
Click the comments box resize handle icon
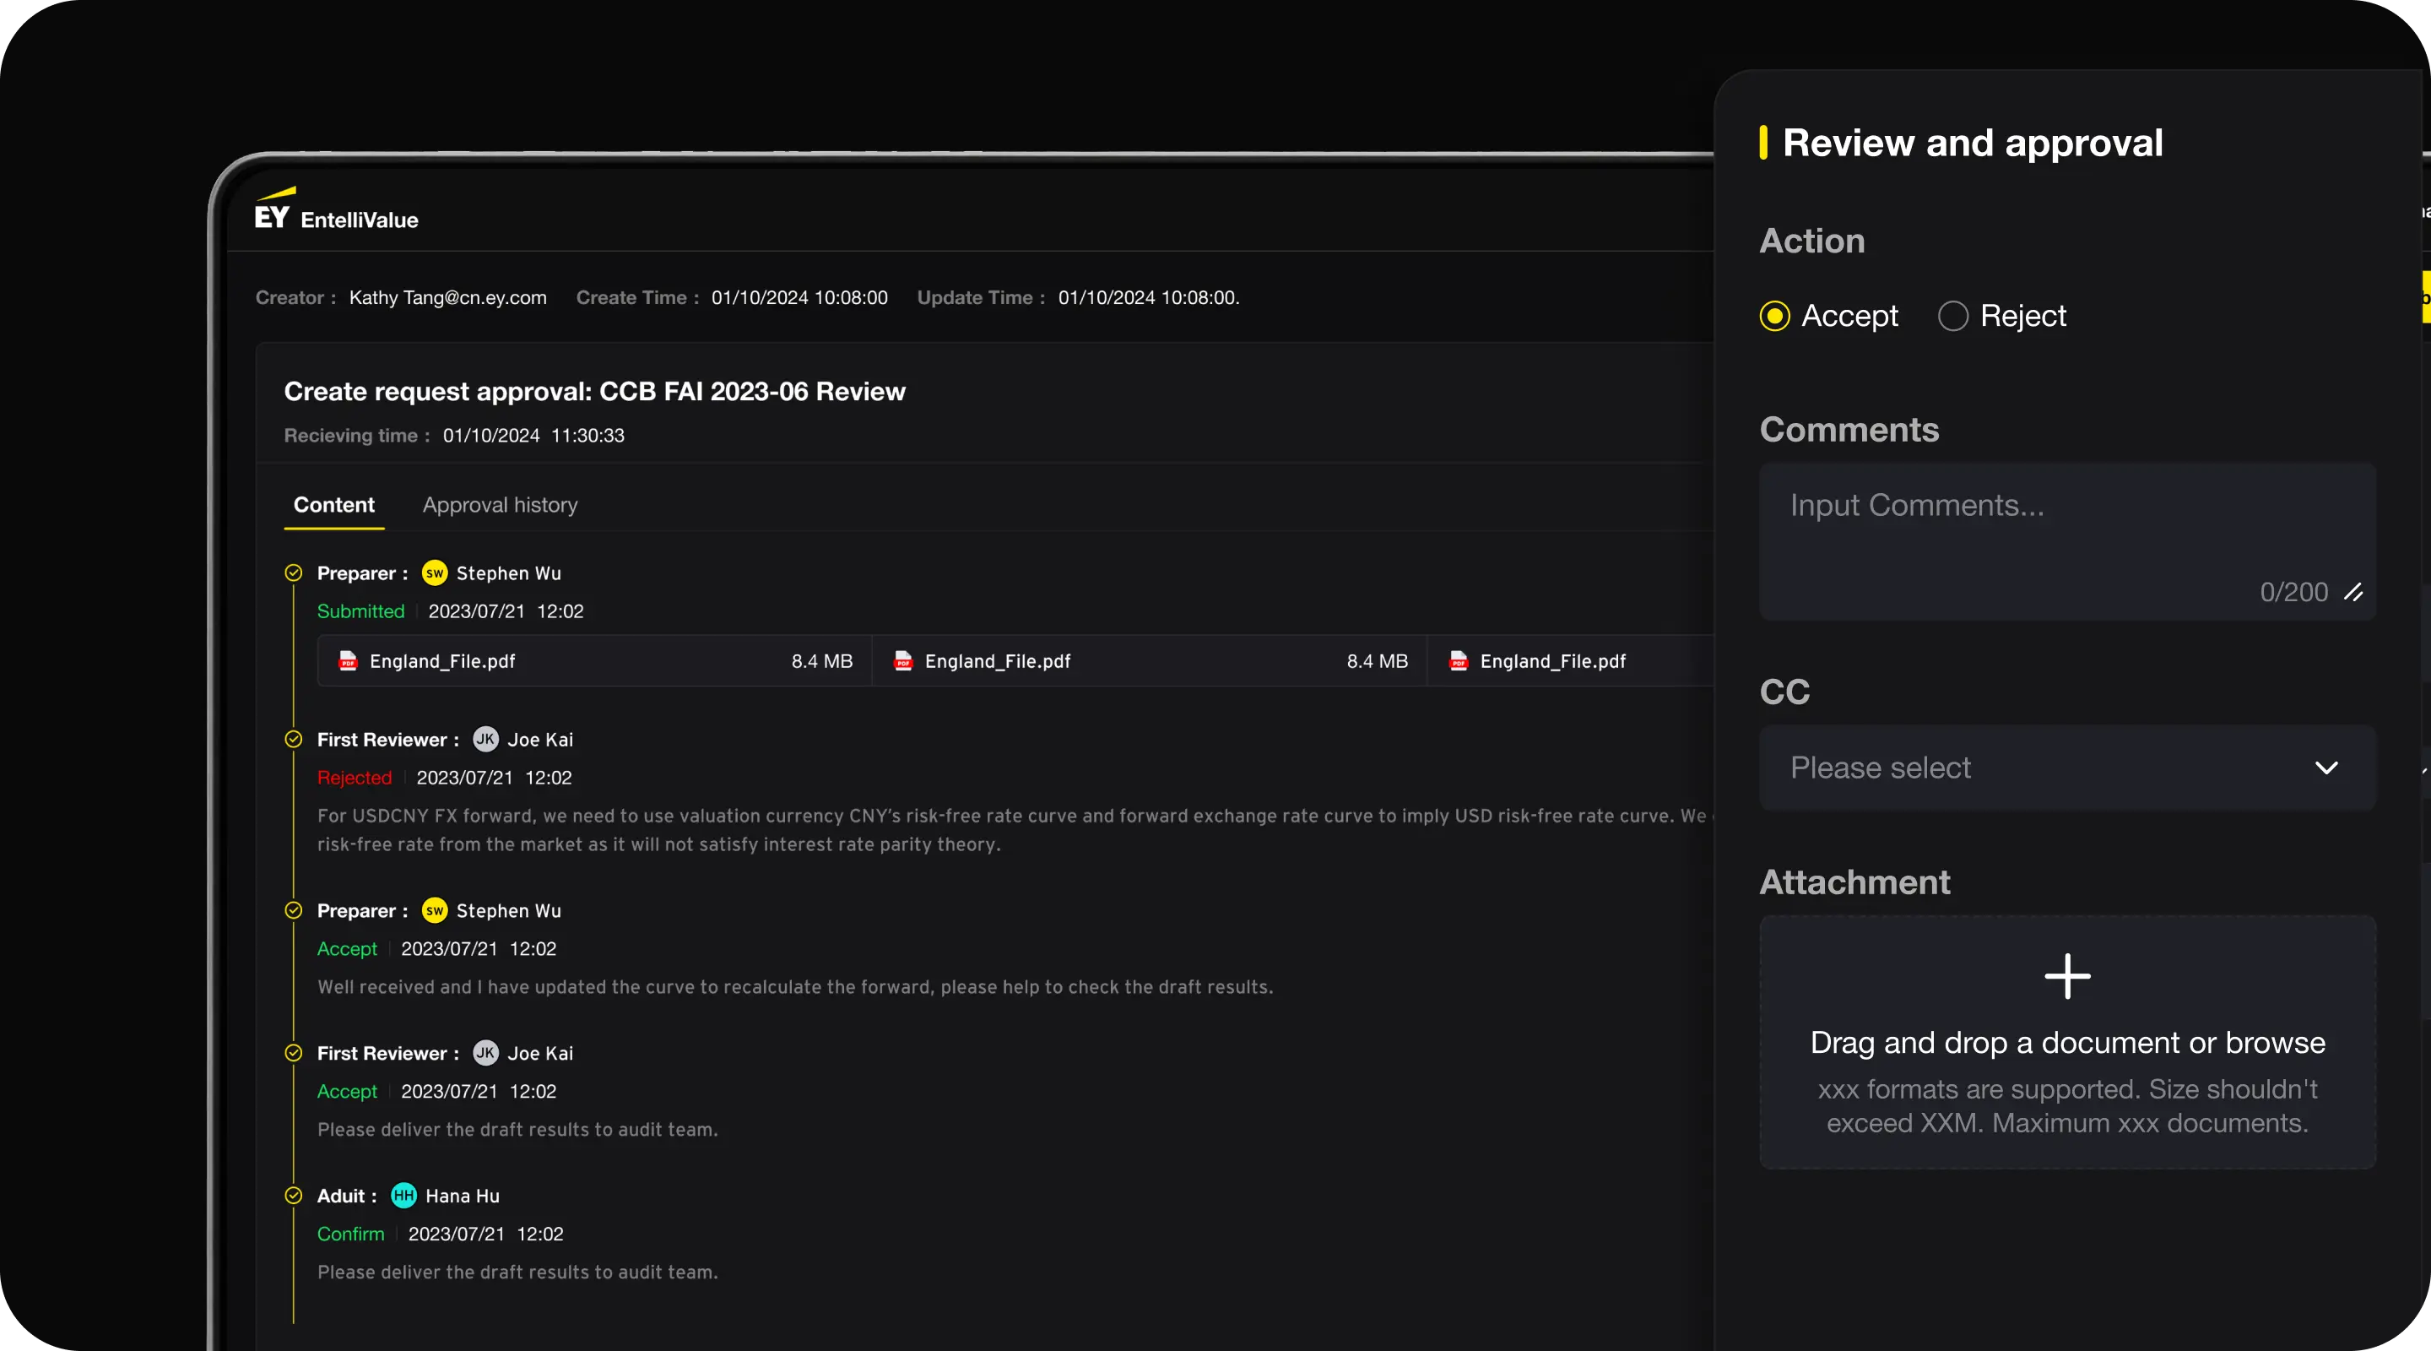tap(2353, 592)
